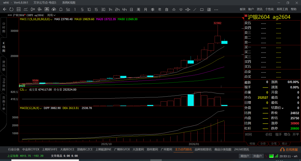Click the three-dot more tools icon
Image resolution: width=301 pixels, height=161 pixels.
tap(216, 9)
